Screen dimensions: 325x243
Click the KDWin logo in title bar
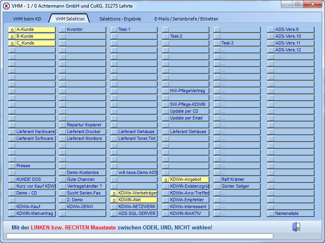(6, 6)
